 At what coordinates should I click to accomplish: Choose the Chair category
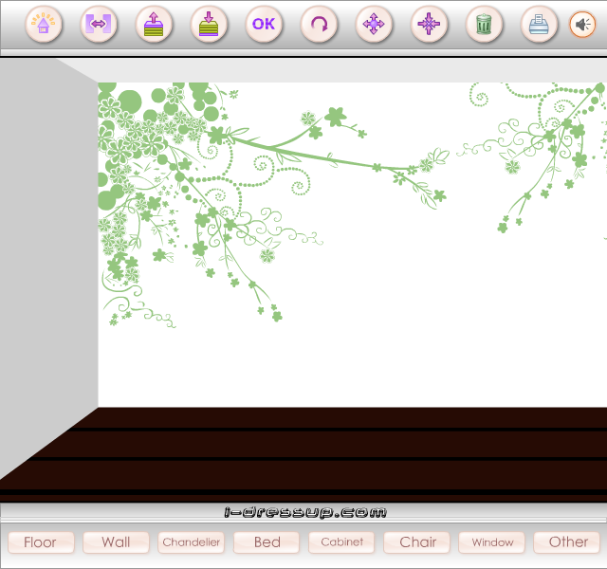point(416,542)
